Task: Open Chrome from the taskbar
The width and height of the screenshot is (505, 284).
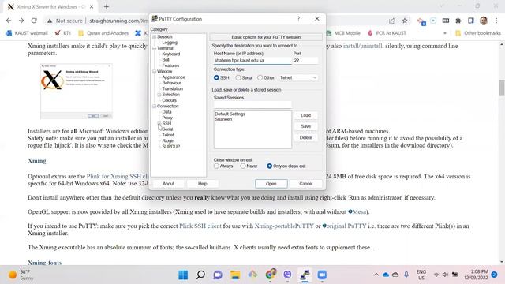Action: (270, 275)
